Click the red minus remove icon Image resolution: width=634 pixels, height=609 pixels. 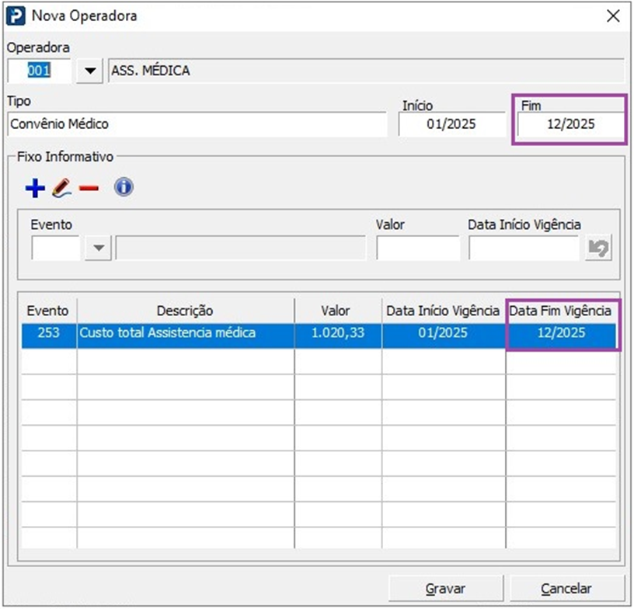89,188
